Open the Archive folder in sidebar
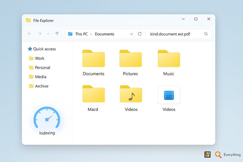 point(39,86)
